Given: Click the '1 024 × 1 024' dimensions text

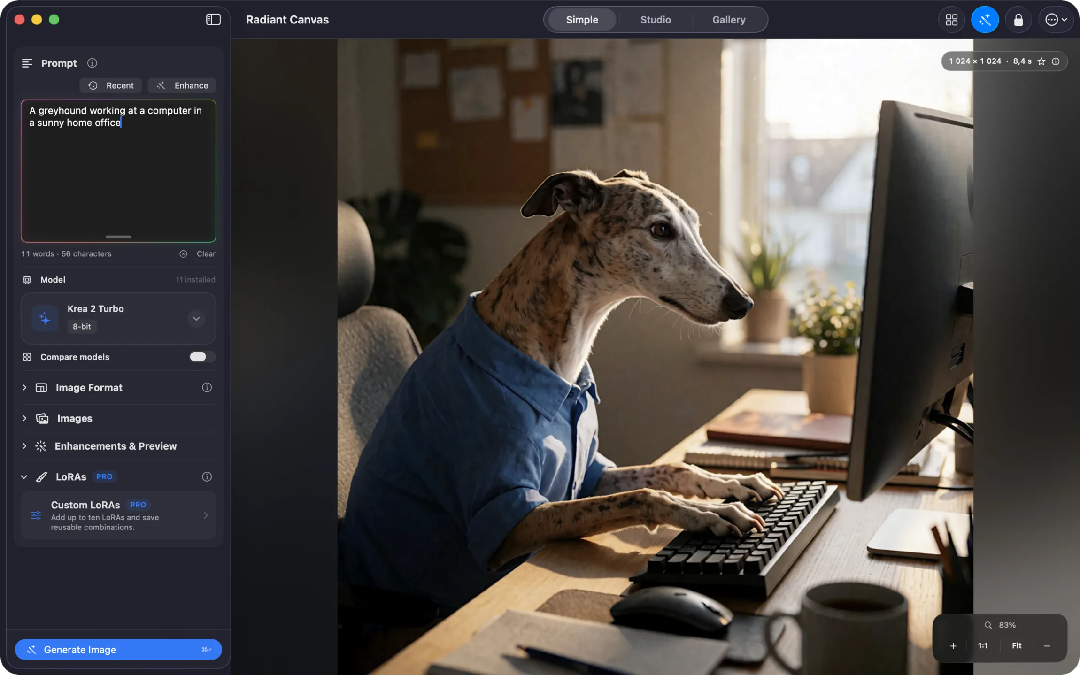Looking at the screenshot, I should [975, 61].
